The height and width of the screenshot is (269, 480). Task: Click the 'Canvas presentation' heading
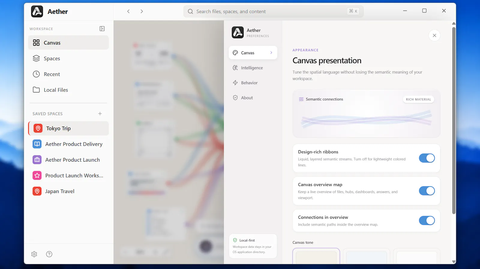327,61
